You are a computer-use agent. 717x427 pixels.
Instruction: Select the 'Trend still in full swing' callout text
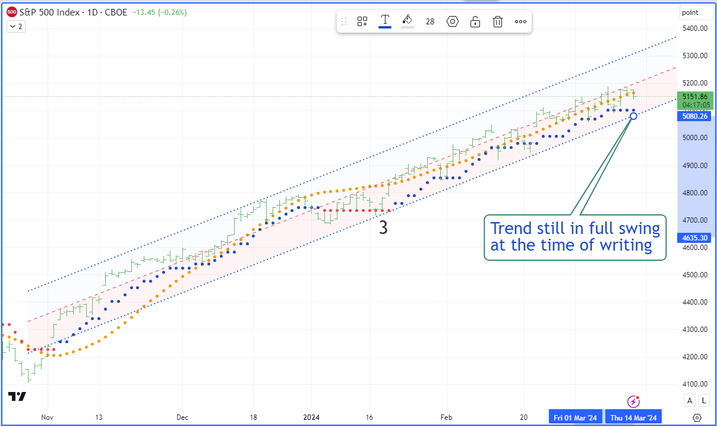(575, 236)
